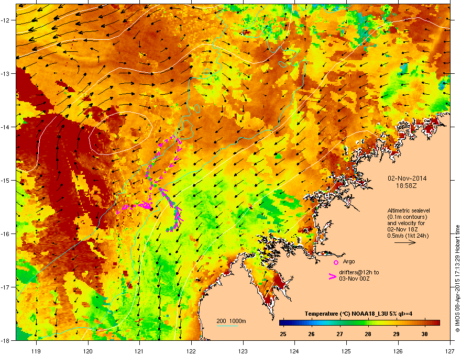Click the 'drifters@12h to' legend label
The height and width of the screenshot is (356, 461).
tap(359, 272)
